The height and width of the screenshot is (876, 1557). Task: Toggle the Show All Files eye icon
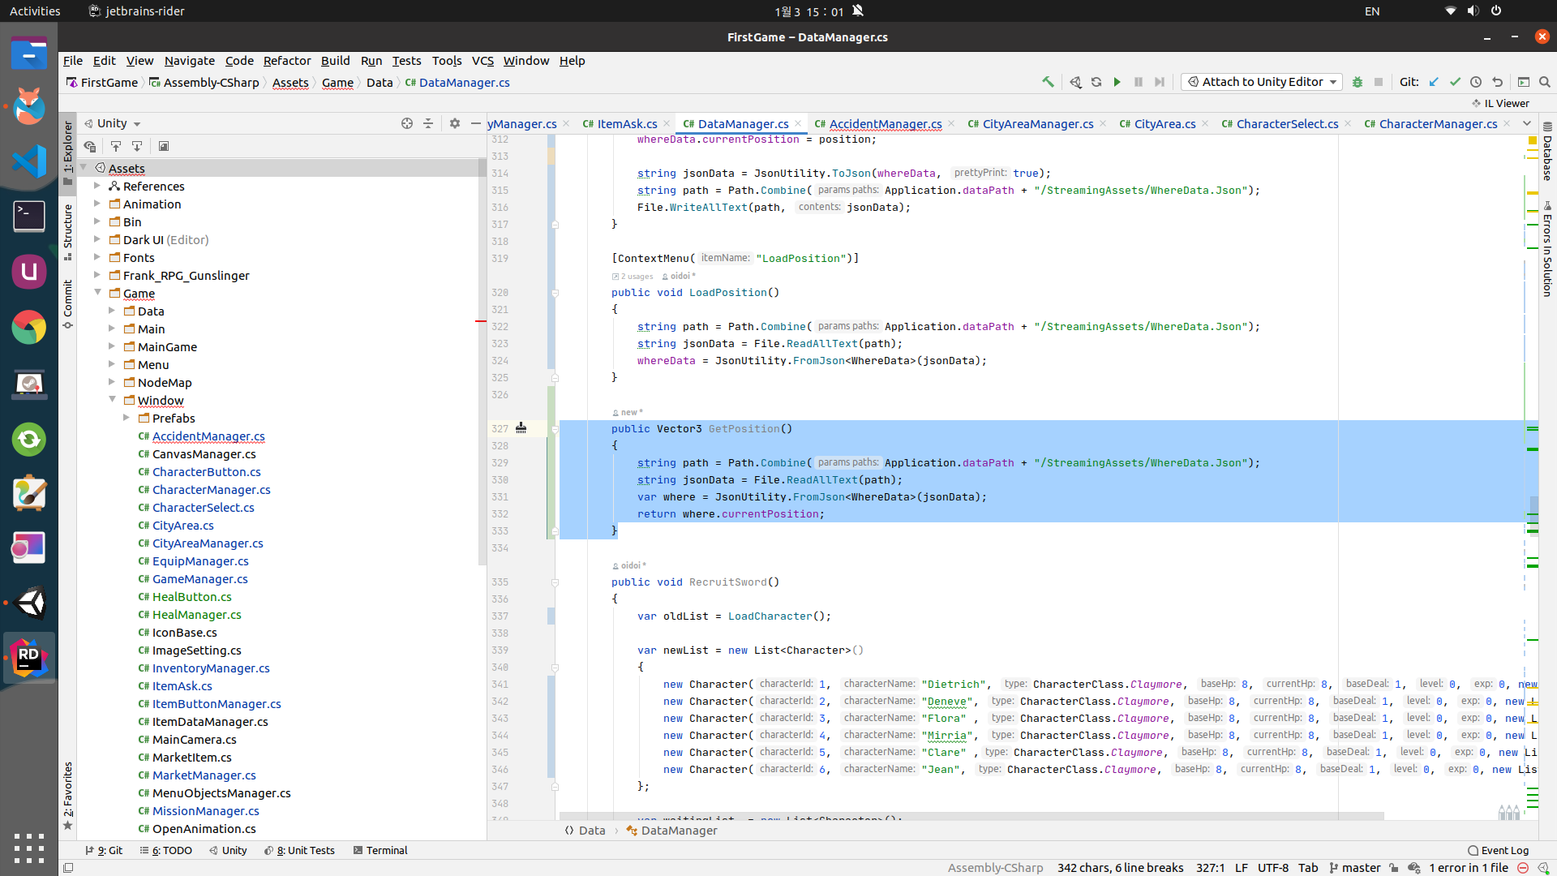pos(90,146)
